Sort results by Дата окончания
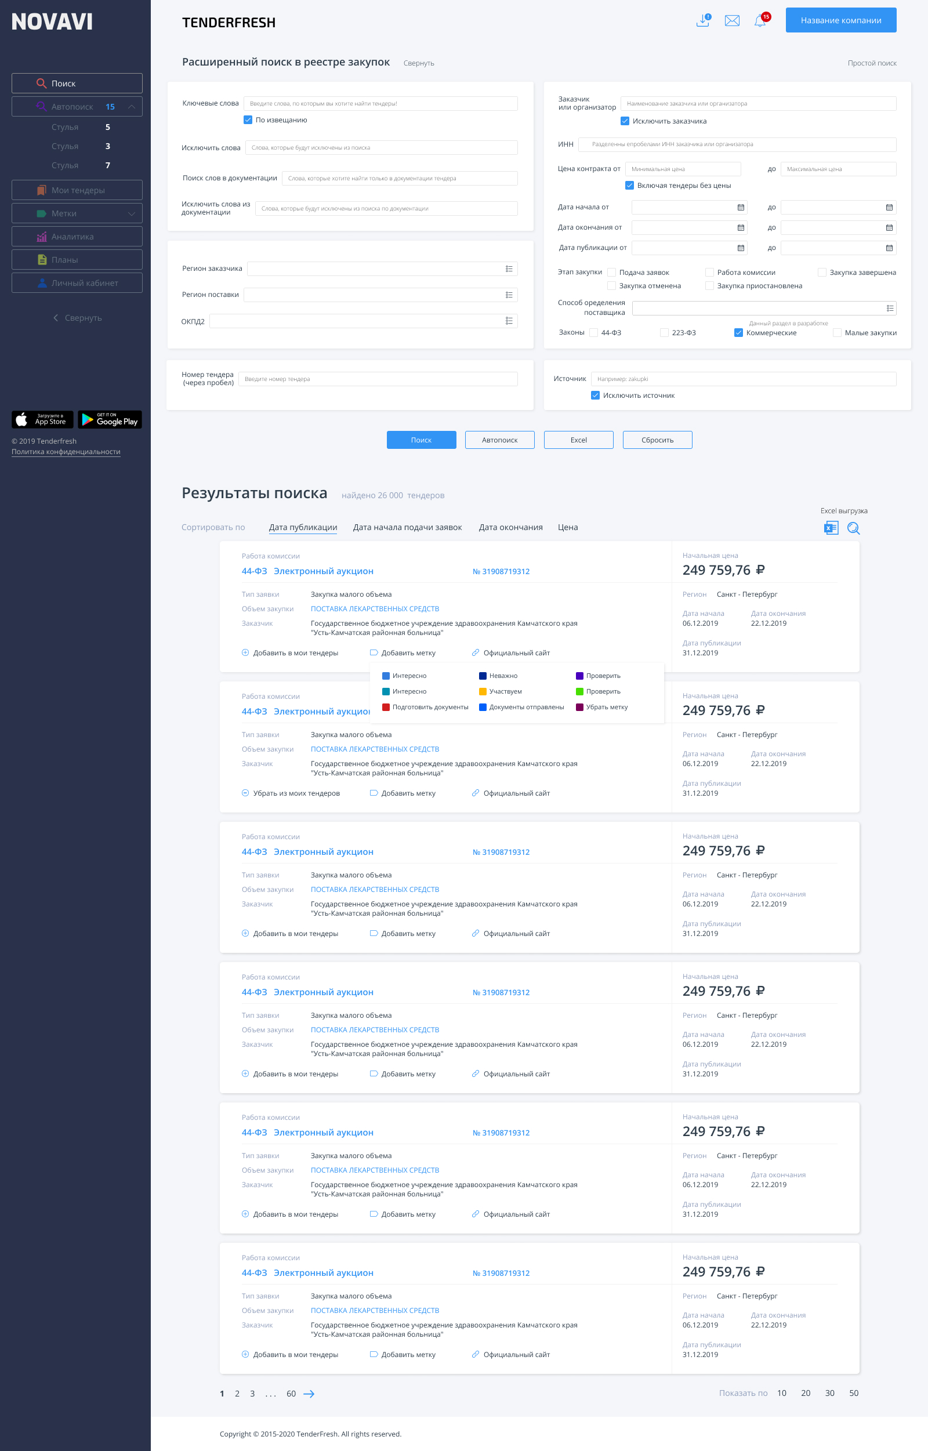Image resolution: width=928 pixels, height=1451 pixels. click(x=510, y=527)
